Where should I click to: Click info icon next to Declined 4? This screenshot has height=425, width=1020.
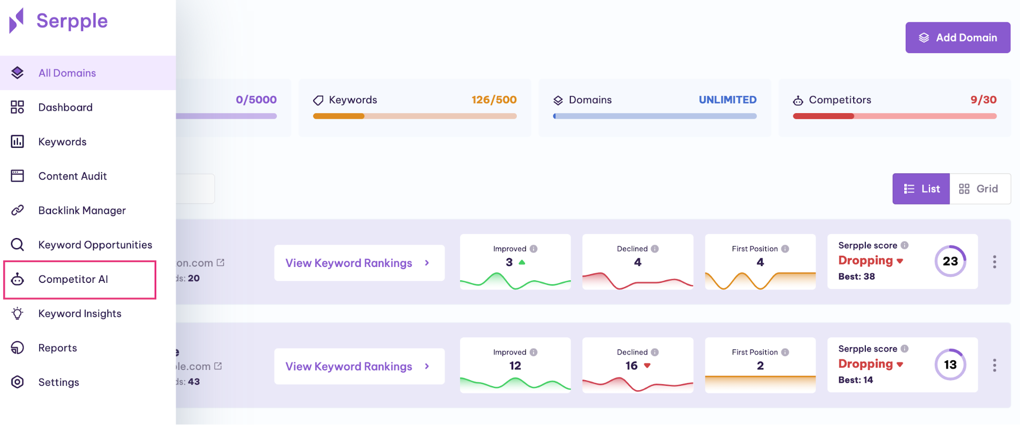[x=655, y=249]
